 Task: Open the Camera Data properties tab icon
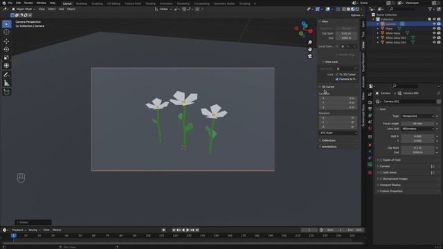[370, 165]
